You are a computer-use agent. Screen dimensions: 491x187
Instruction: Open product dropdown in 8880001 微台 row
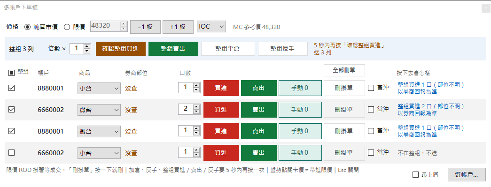point(99,131)
